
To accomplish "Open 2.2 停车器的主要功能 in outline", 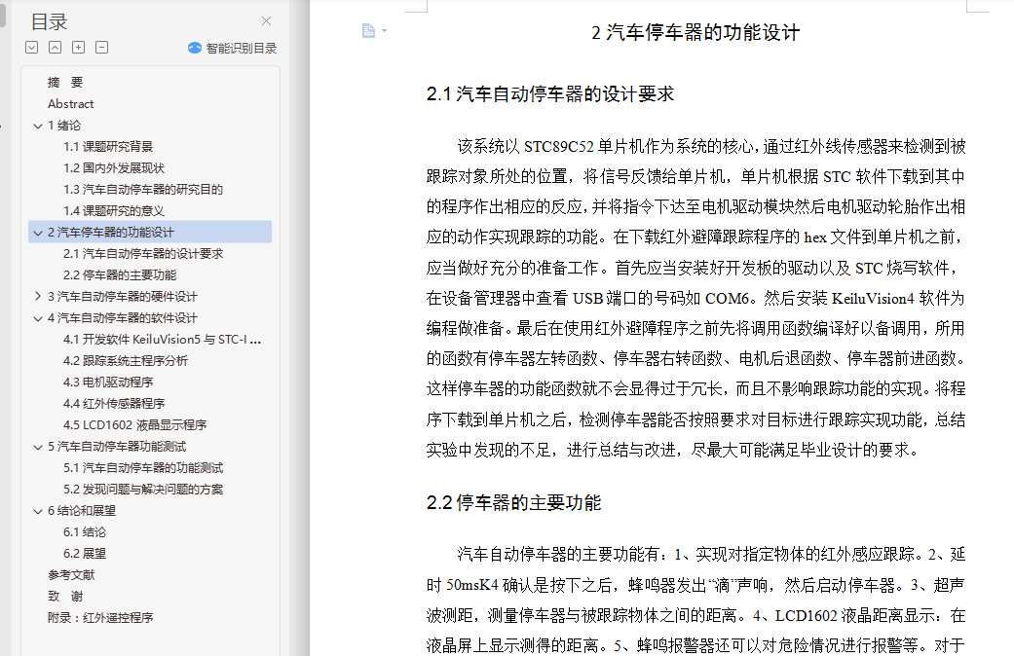I will pos(120,274).
